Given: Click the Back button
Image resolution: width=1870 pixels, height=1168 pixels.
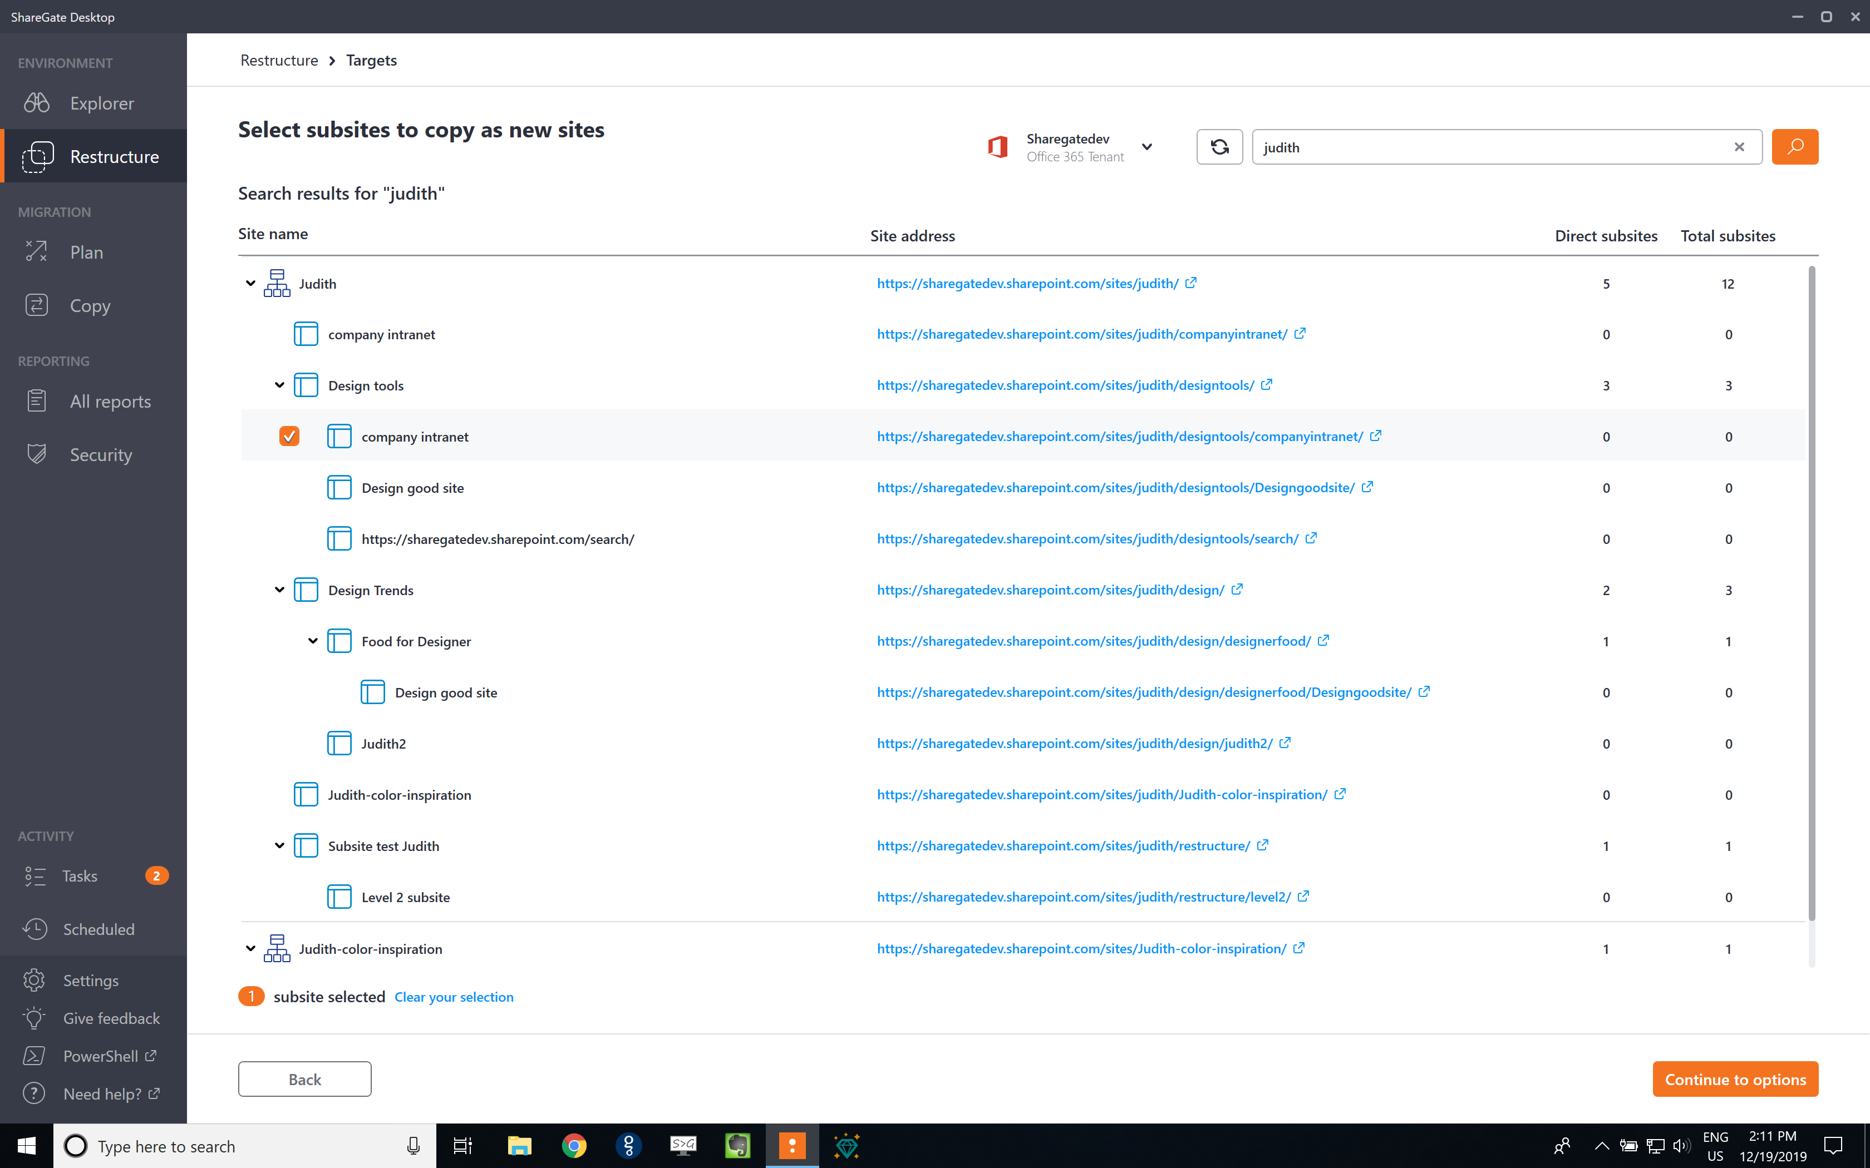Looking at the screenshot, I should pyautogui.click(x=306, y=1078).
